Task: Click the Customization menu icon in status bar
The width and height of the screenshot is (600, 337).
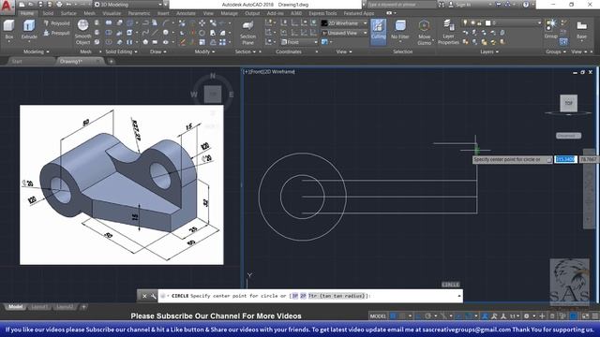Action: pyautogui.click(x=595, y=316)
